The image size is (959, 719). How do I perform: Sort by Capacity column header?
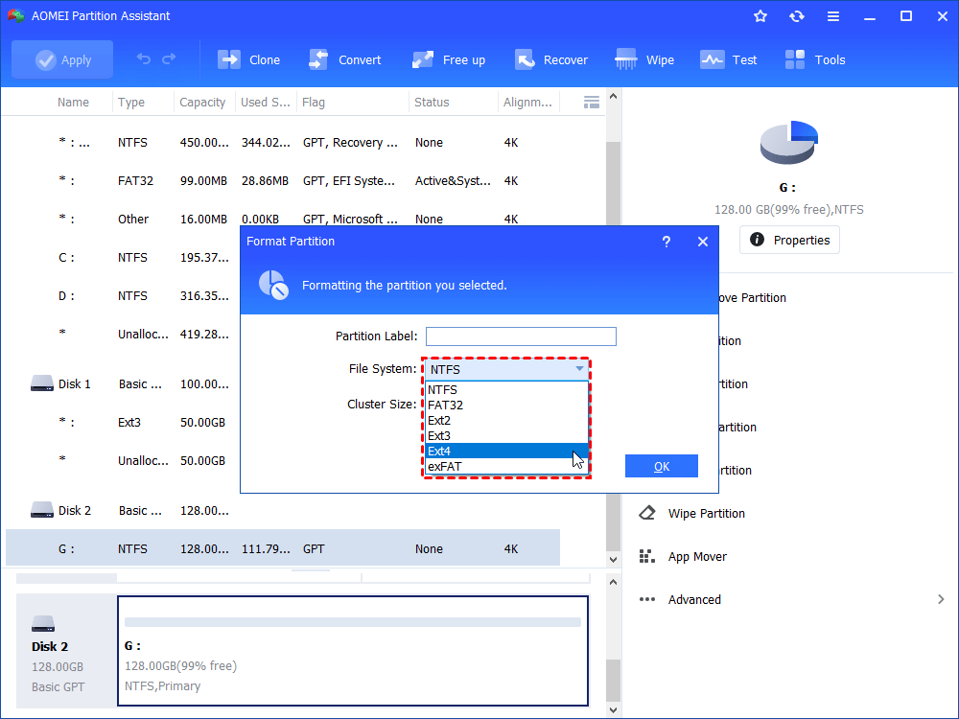coord(202,103)
